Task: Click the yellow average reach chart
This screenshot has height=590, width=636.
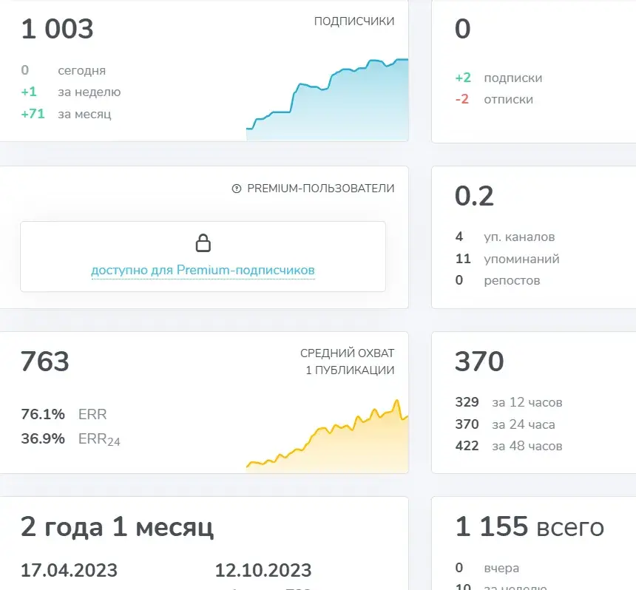Action: tap(328, 436)
